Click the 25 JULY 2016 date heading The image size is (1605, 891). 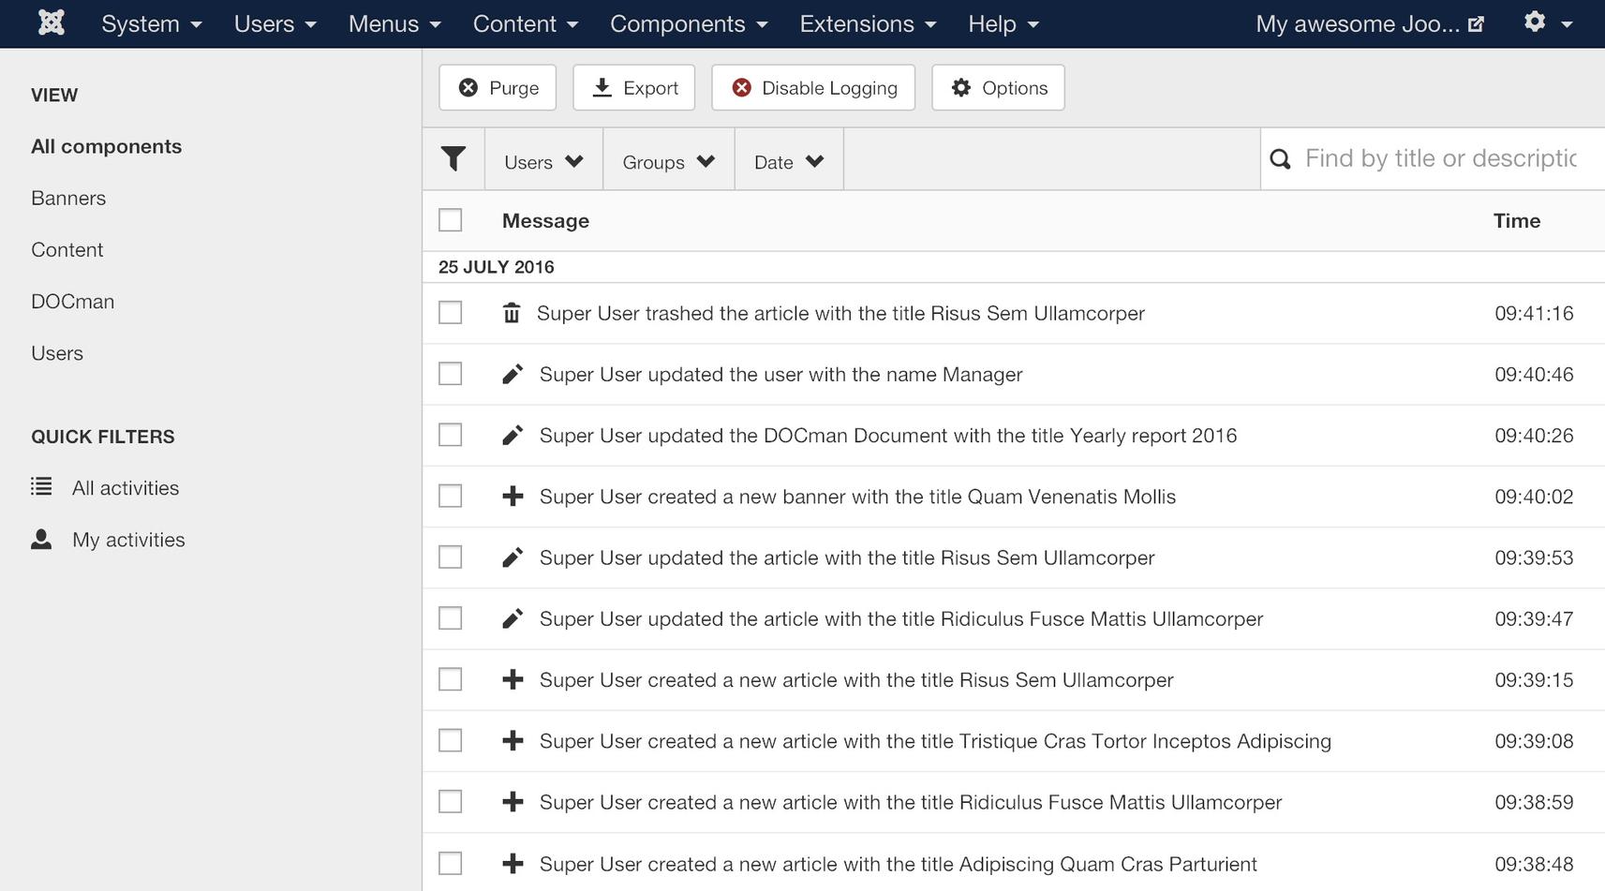pyautogui.click(x=496, y=267)
